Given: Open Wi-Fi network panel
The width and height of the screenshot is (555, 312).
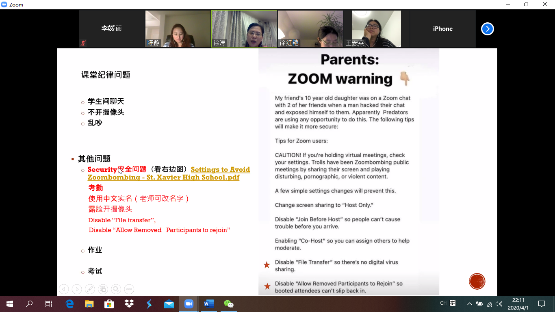Looking at the screenshot, I should [490, 303].
